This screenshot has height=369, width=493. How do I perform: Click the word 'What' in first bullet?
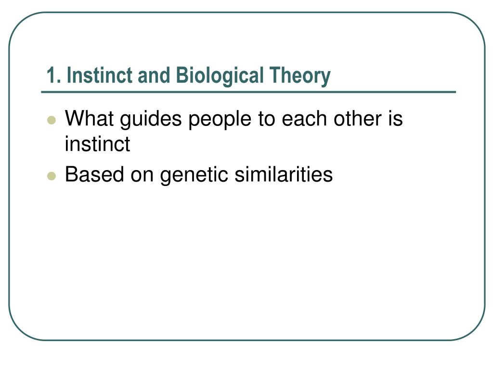[x=89, y=119]
